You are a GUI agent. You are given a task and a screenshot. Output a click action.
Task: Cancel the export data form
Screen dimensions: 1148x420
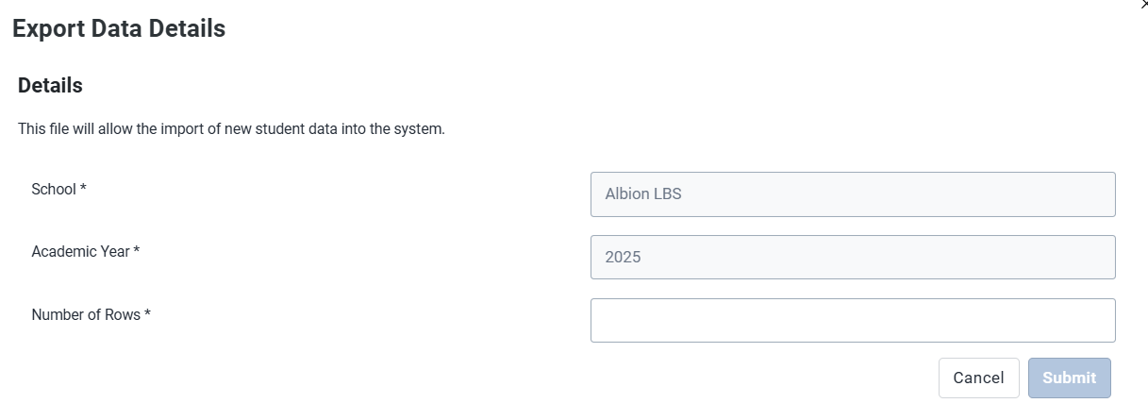tap(978, 378)
